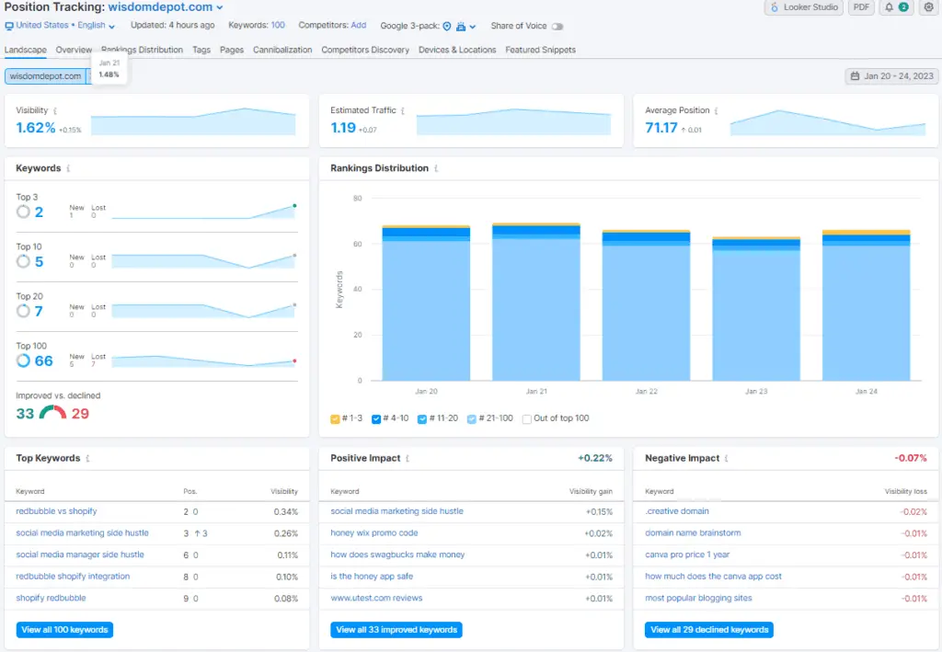
Task: Click the settings gear icon
Action: pyautogui.click(x=928, y=7)
